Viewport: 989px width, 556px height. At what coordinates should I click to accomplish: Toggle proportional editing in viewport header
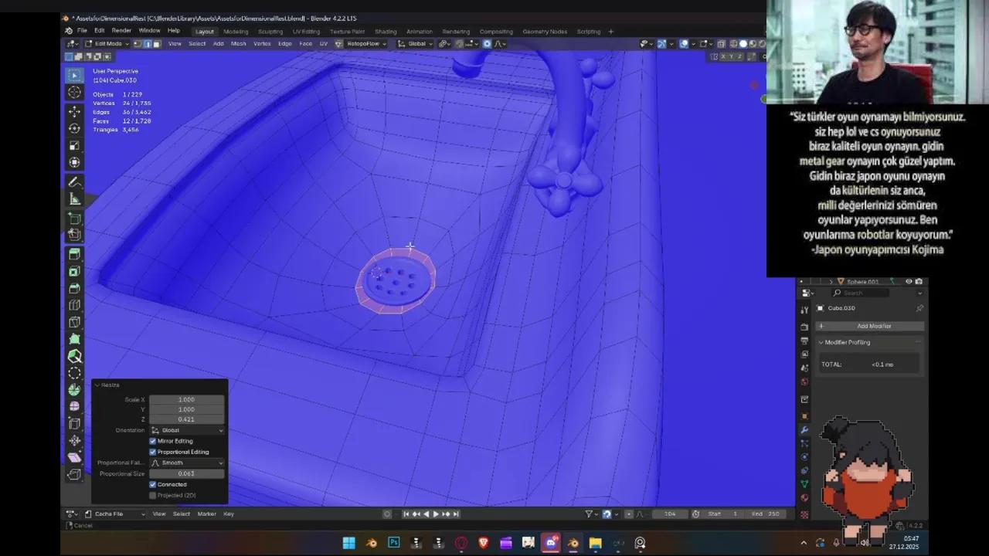[487, 44]
